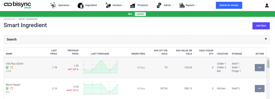Click the 100 Plus 325ml purchase chart
275x99 pixels.
point(100,67)
